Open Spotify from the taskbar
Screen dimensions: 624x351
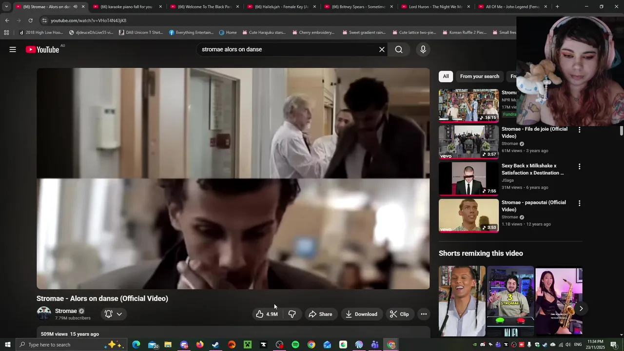click(295, 345)
